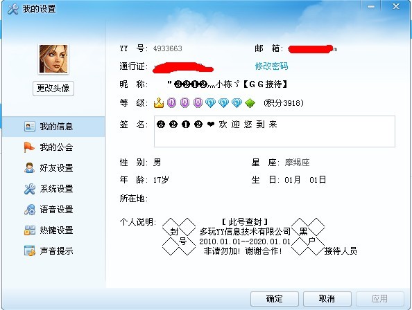
Task: Click the 好友设置 person icon
Action: tap(29, 167)
